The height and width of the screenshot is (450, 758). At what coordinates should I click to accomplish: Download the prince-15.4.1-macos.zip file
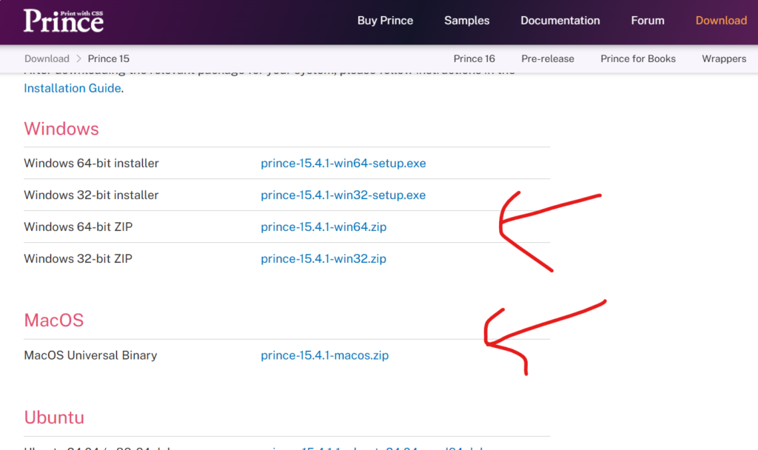click(x=324, y=355)
